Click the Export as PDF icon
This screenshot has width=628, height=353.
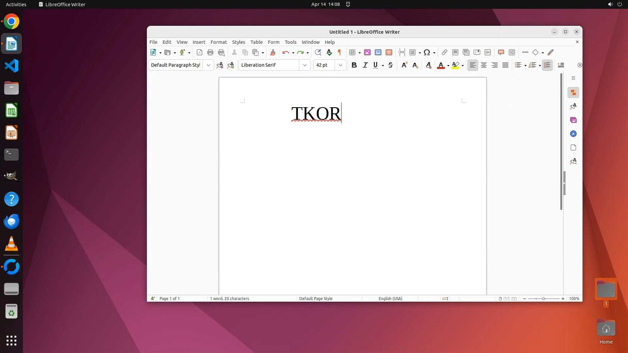[200, 52]
